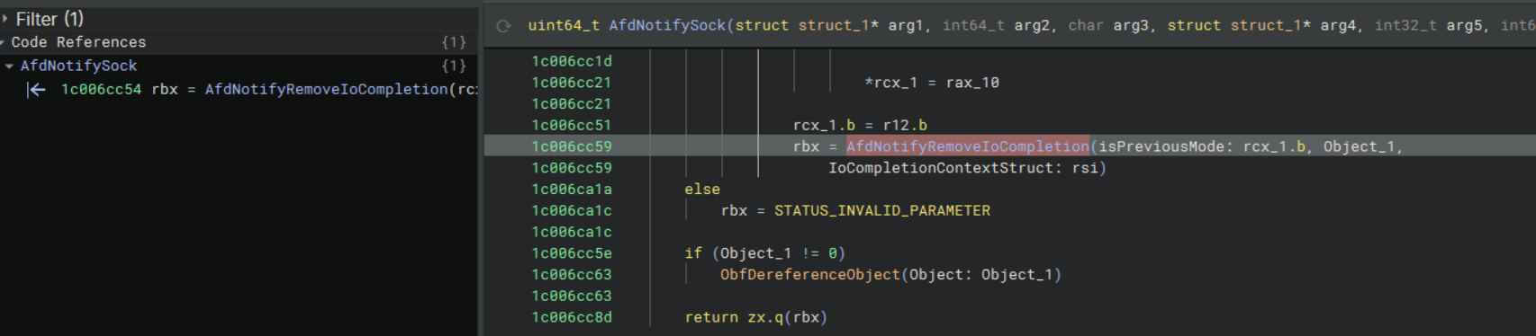The image size is (1536, 336).
Task: Click the AfdNotifySock function name in the header
Action: click(666, 26)
